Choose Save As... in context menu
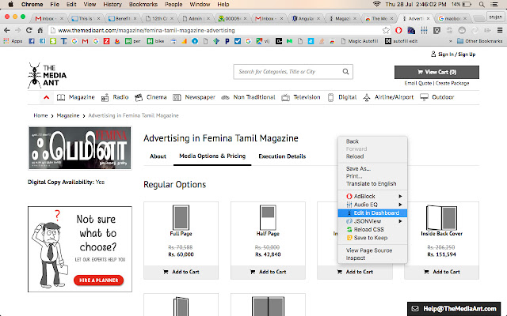Screen dimensions: 507x316 point(372,168)
